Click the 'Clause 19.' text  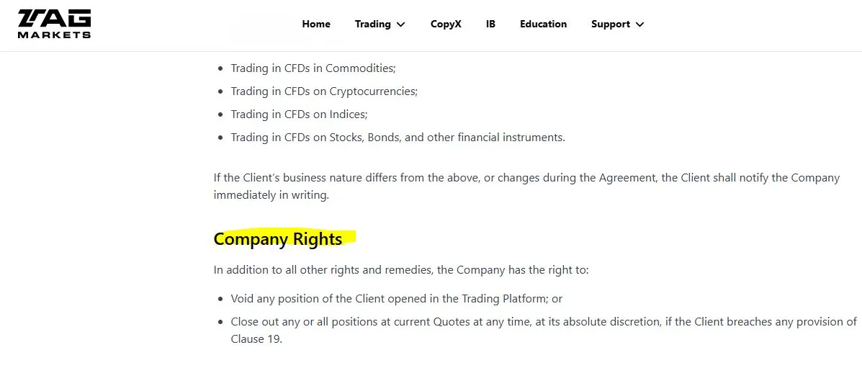(x=256, y=339)
